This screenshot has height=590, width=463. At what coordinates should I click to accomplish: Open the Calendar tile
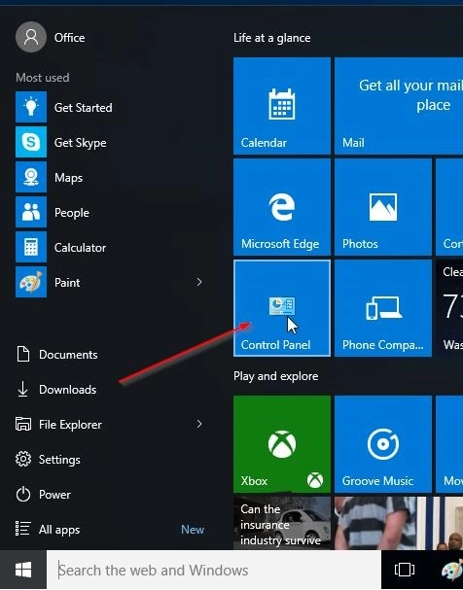click(282, 106)
